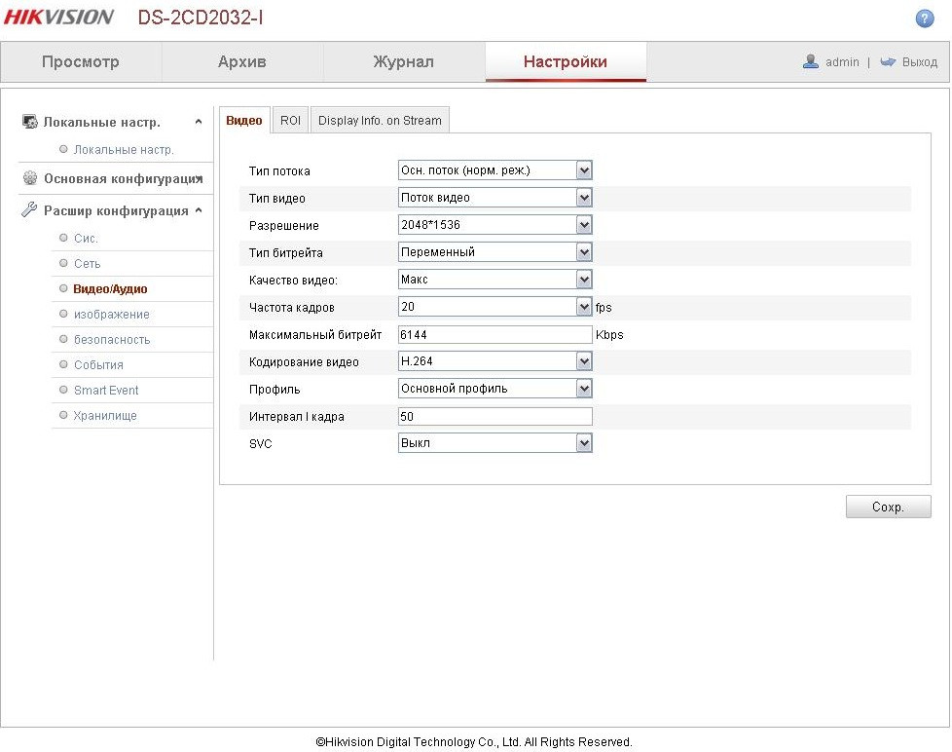Click the Расшир конфигурация wrench icon

tap(29, 210)
